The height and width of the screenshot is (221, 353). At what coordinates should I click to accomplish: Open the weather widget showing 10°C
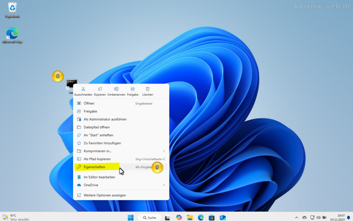[x=15, y=217]
